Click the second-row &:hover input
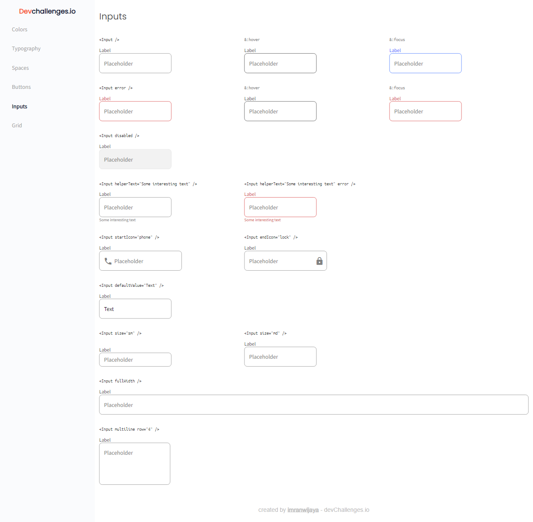The height and width of the screenshot is (522, 533). [280, 111]
